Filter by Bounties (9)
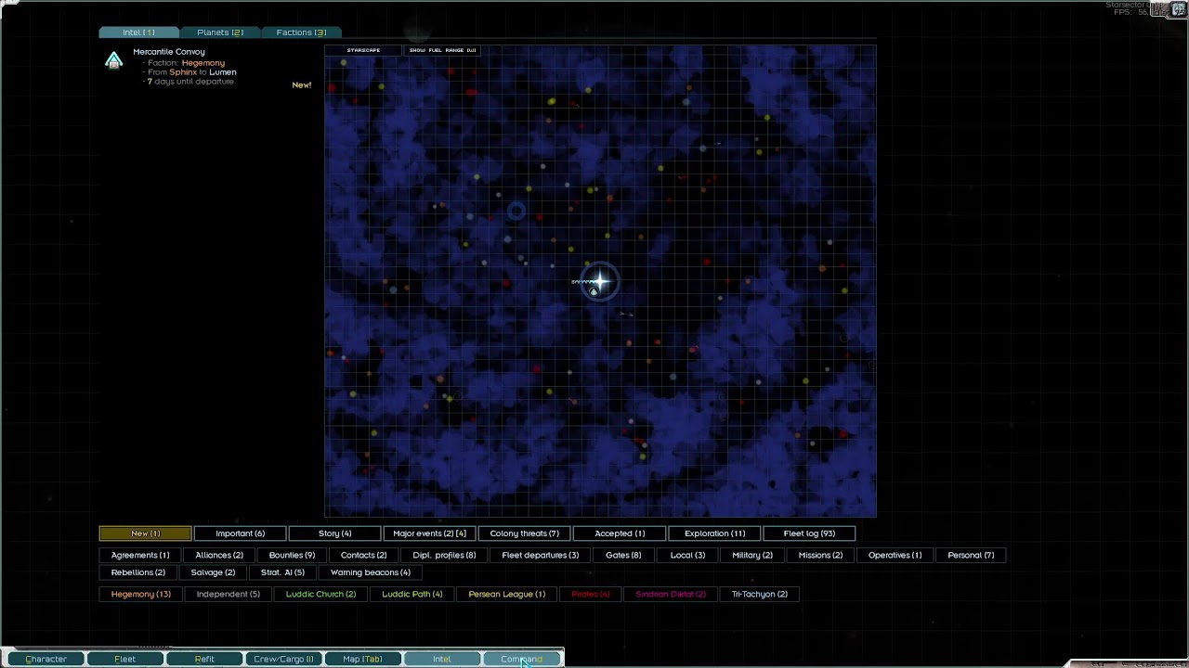Viewport: 1189px width, 668px height. [292, 555]
